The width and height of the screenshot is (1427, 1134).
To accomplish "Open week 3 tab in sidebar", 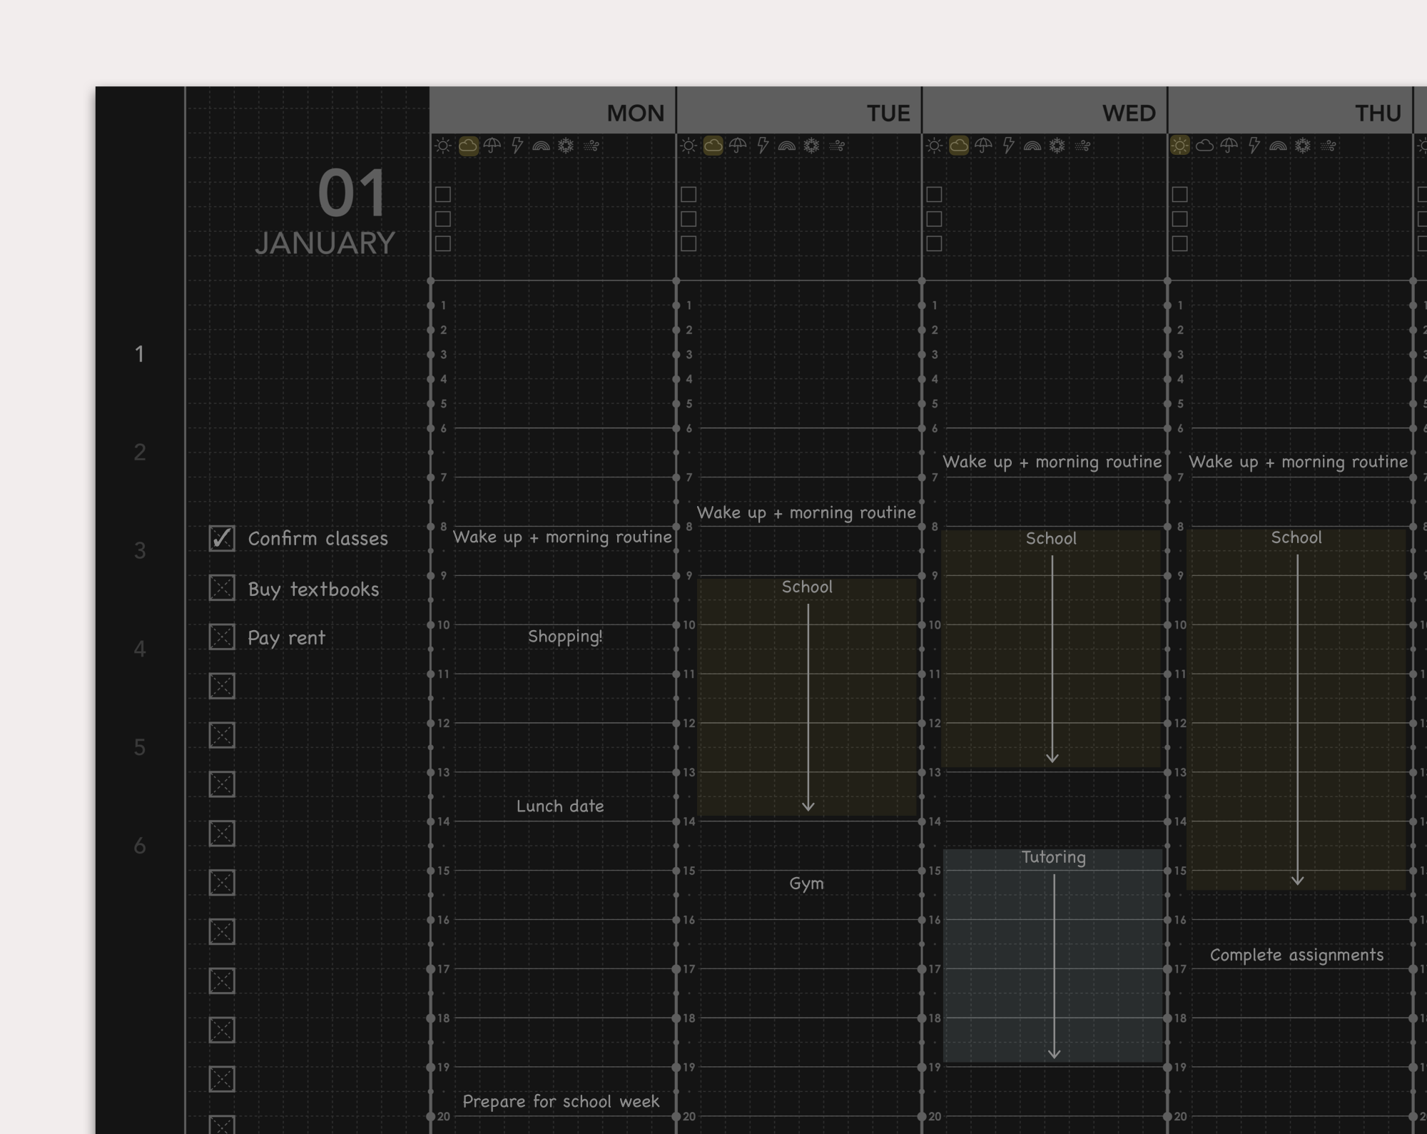I will tap(140, 551).
